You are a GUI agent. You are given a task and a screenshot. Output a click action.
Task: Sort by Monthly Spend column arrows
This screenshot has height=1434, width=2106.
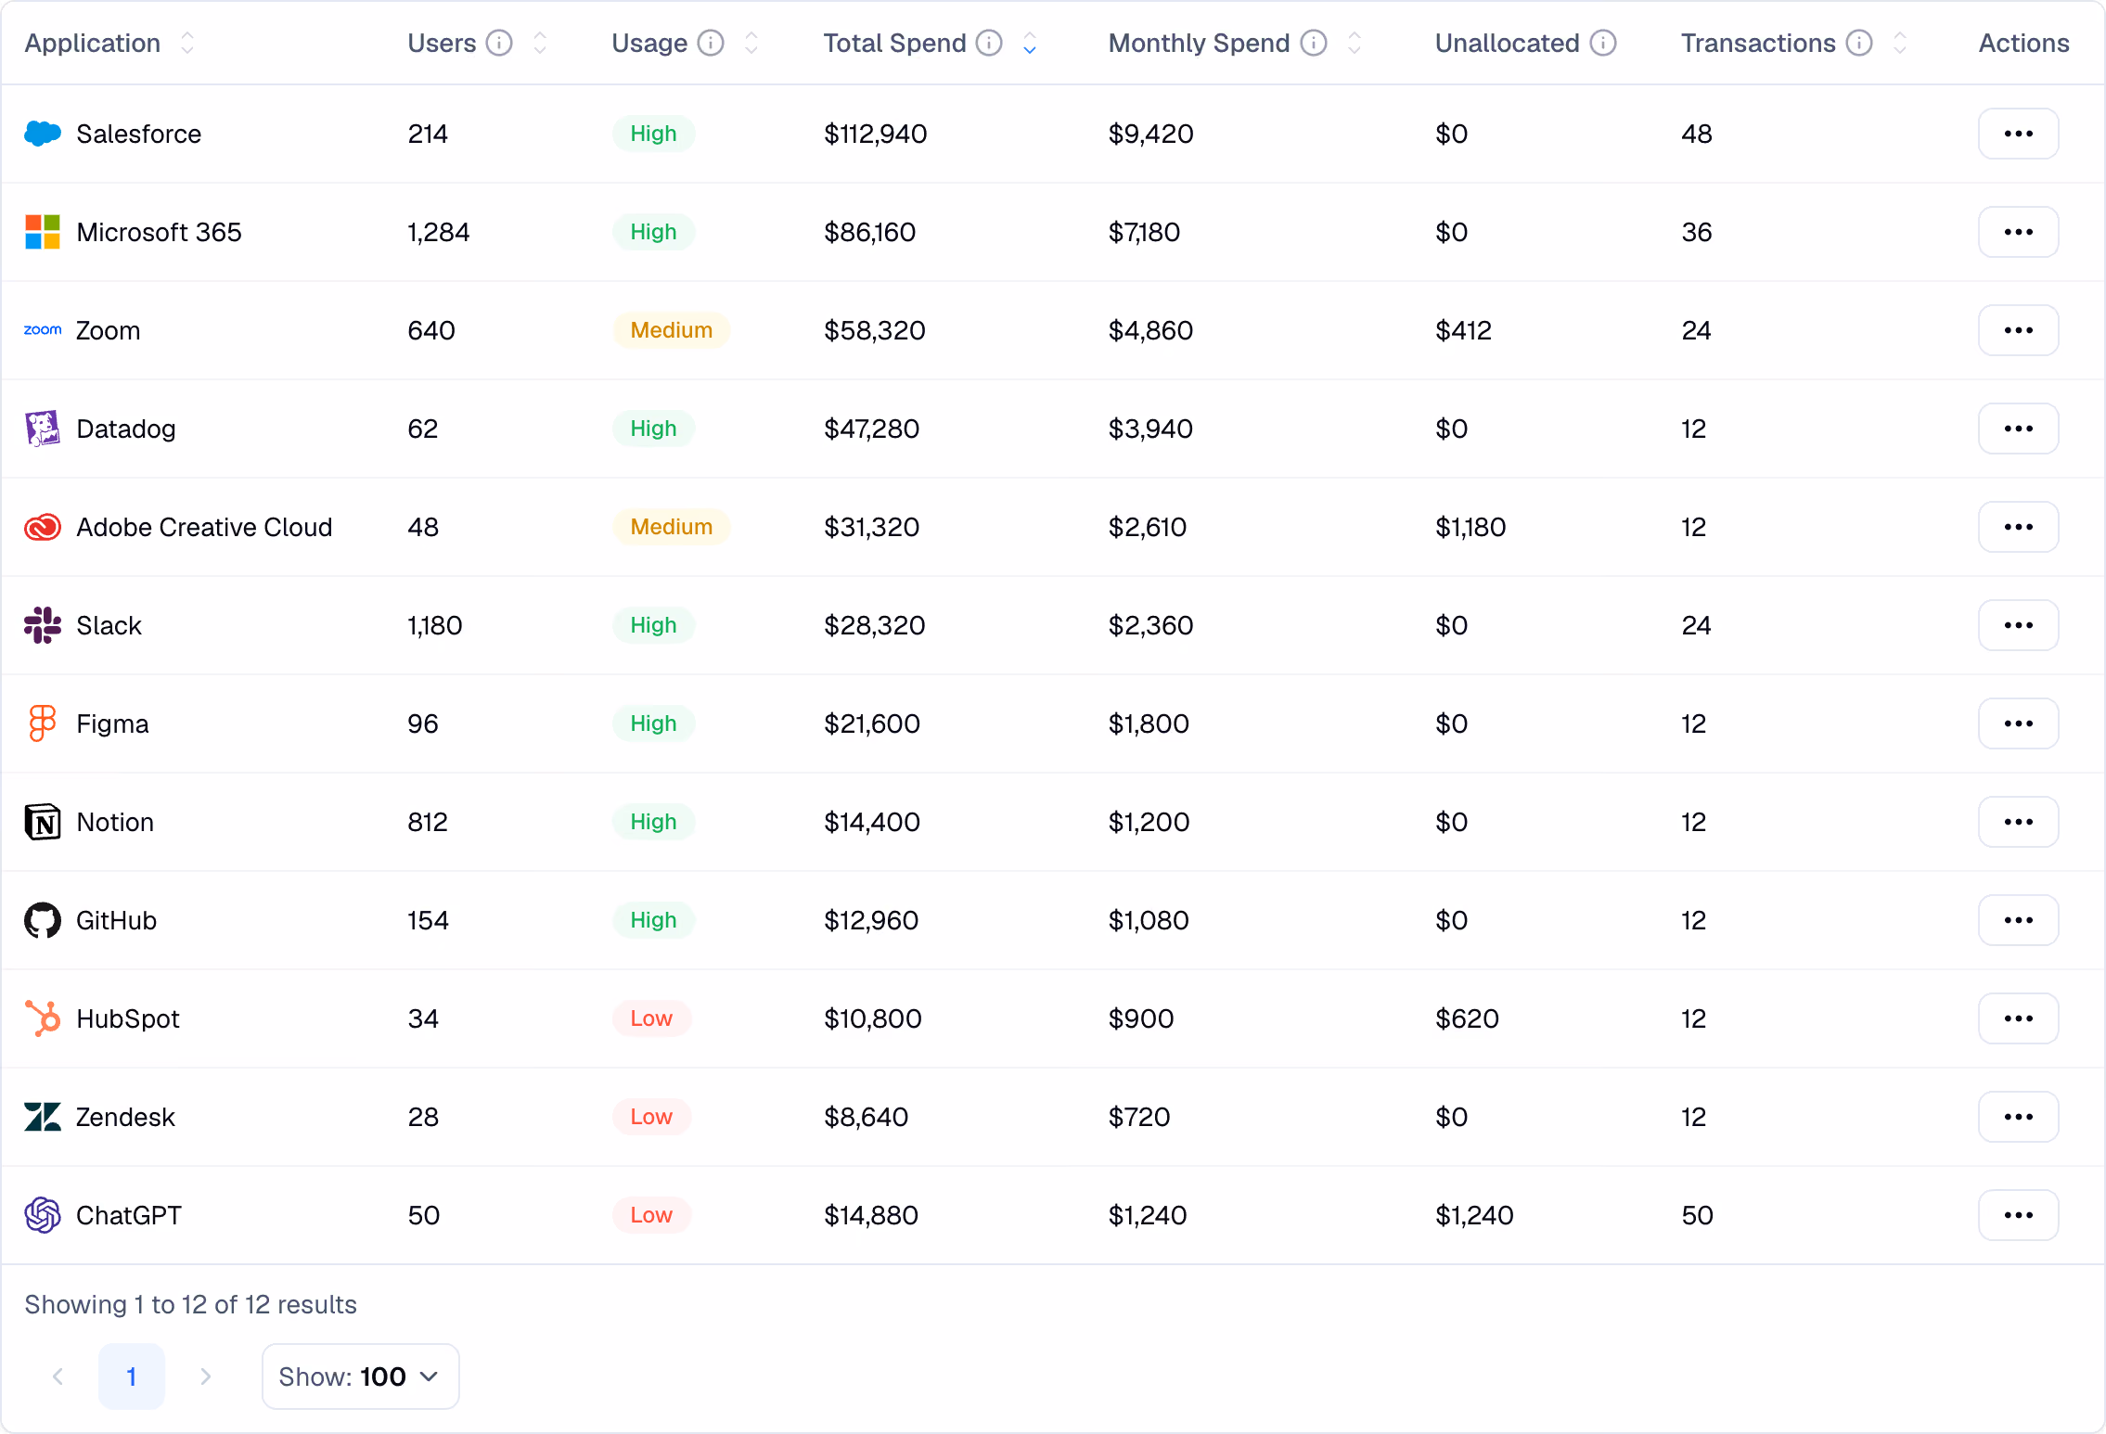tap(1355, 43)
